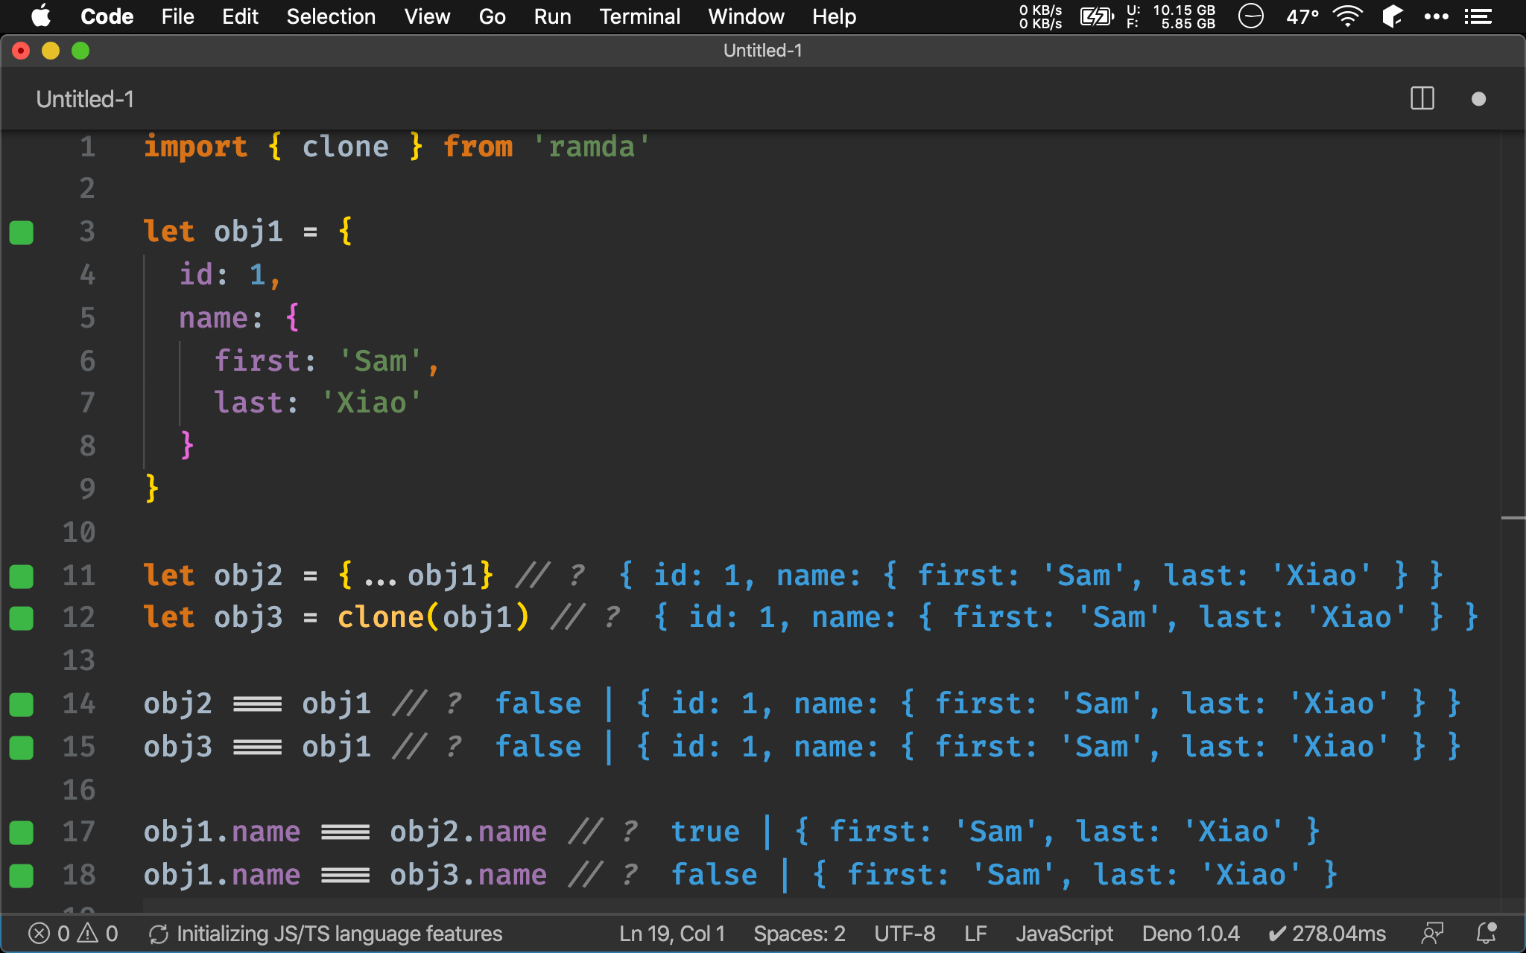Click the 278.04ms Quokka timing status
This screenshot has width=1526, height=953.
[x=1327, y=934]
